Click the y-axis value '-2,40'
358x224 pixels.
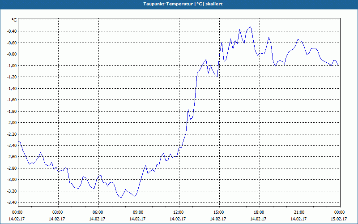tap(13, 145)
